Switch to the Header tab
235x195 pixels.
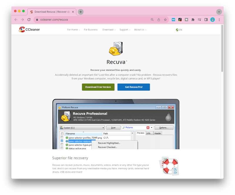[157, 133]
